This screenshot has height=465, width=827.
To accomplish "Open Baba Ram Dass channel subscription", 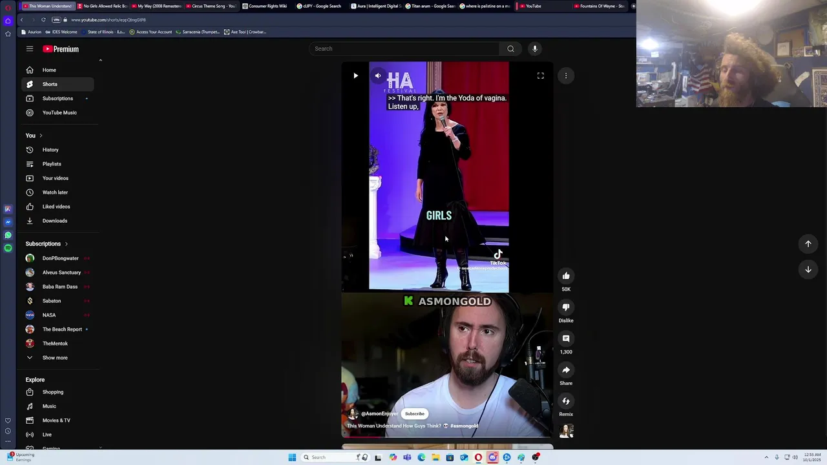I will [x=58, y=287].
